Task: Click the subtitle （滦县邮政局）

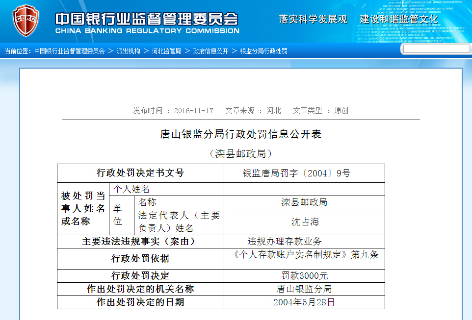Action: click(240, 154)
